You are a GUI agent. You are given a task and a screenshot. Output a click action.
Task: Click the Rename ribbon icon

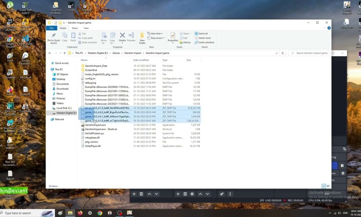point(131,37)
